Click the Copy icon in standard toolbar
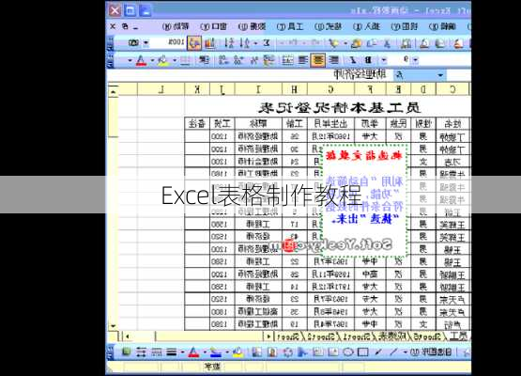The width and height of the screenshot is (521, 376). point(372,43)
